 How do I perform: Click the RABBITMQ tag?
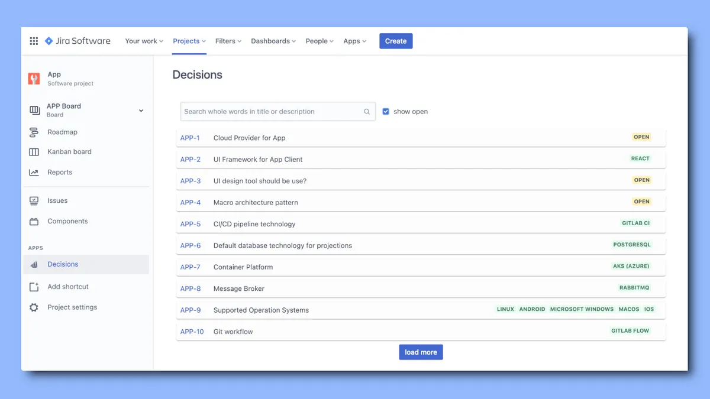click(x=634, y=288)
